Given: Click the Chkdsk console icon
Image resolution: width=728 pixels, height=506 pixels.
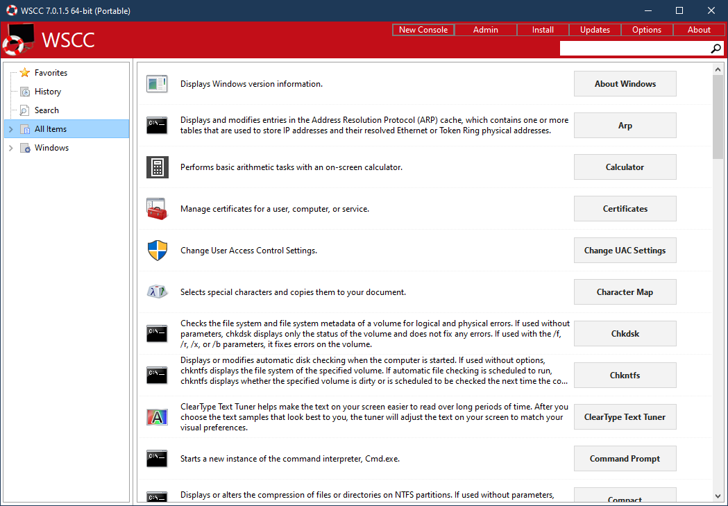Looking at the screenshot, I should [157, 334].
